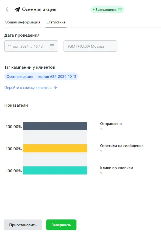Click the dark gray Отправлено bar
Viewport: 161px width, 234px height.
[55, 126]
